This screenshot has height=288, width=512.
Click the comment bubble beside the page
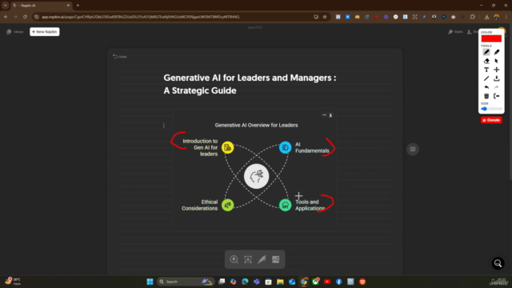pyautogui.click(x=413, y=150)
